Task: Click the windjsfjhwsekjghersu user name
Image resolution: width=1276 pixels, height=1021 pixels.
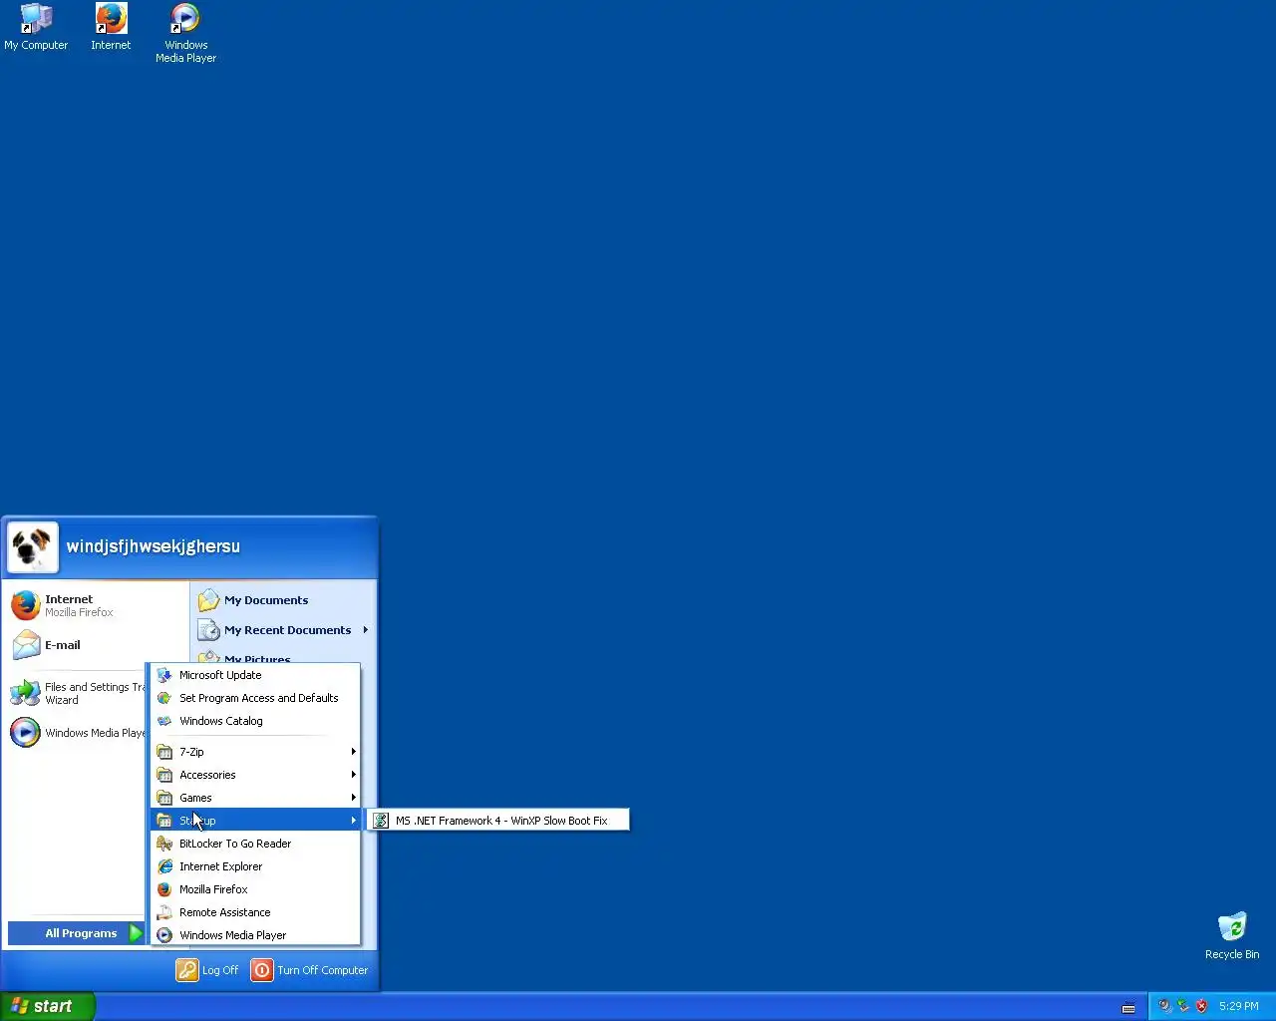Action: [x=154, y=546]
